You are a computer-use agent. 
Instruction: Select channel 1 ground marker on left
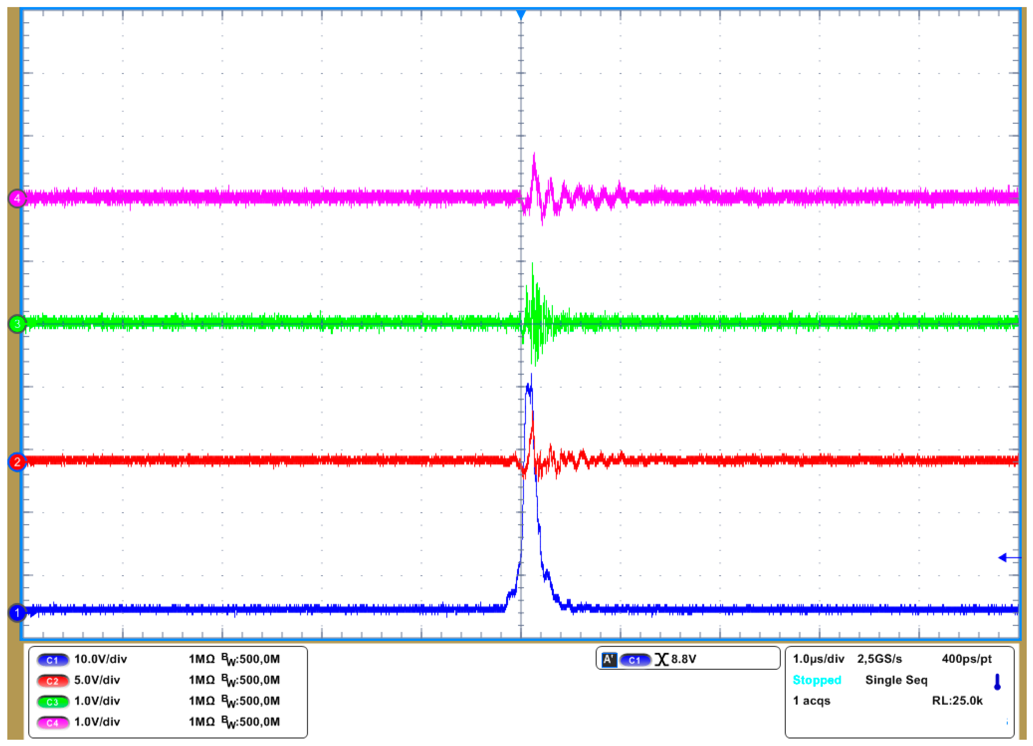coord(17,612)
